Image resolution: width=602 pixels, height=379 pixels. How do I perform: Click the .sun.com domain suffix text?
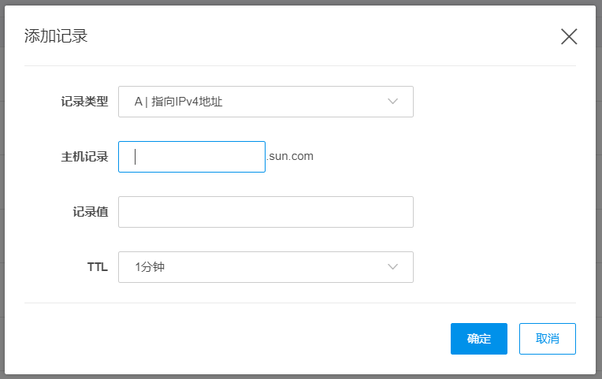[x=290, y=156]
